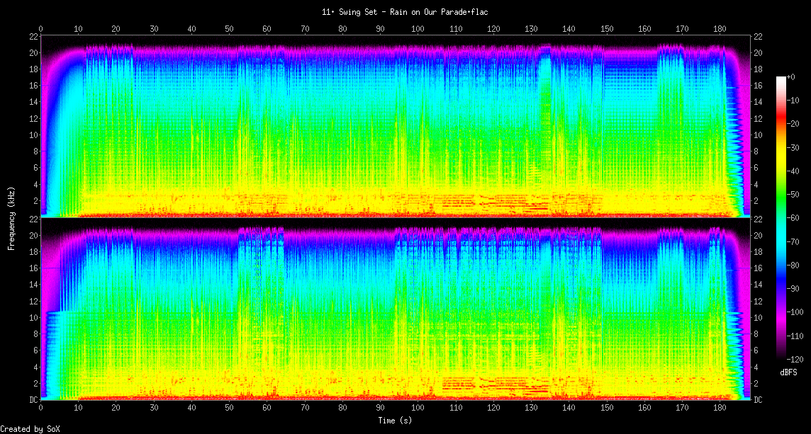Click the 100 mark on the bottom time axis
This screenshot has height=434, width=811.
click(418, 409)
